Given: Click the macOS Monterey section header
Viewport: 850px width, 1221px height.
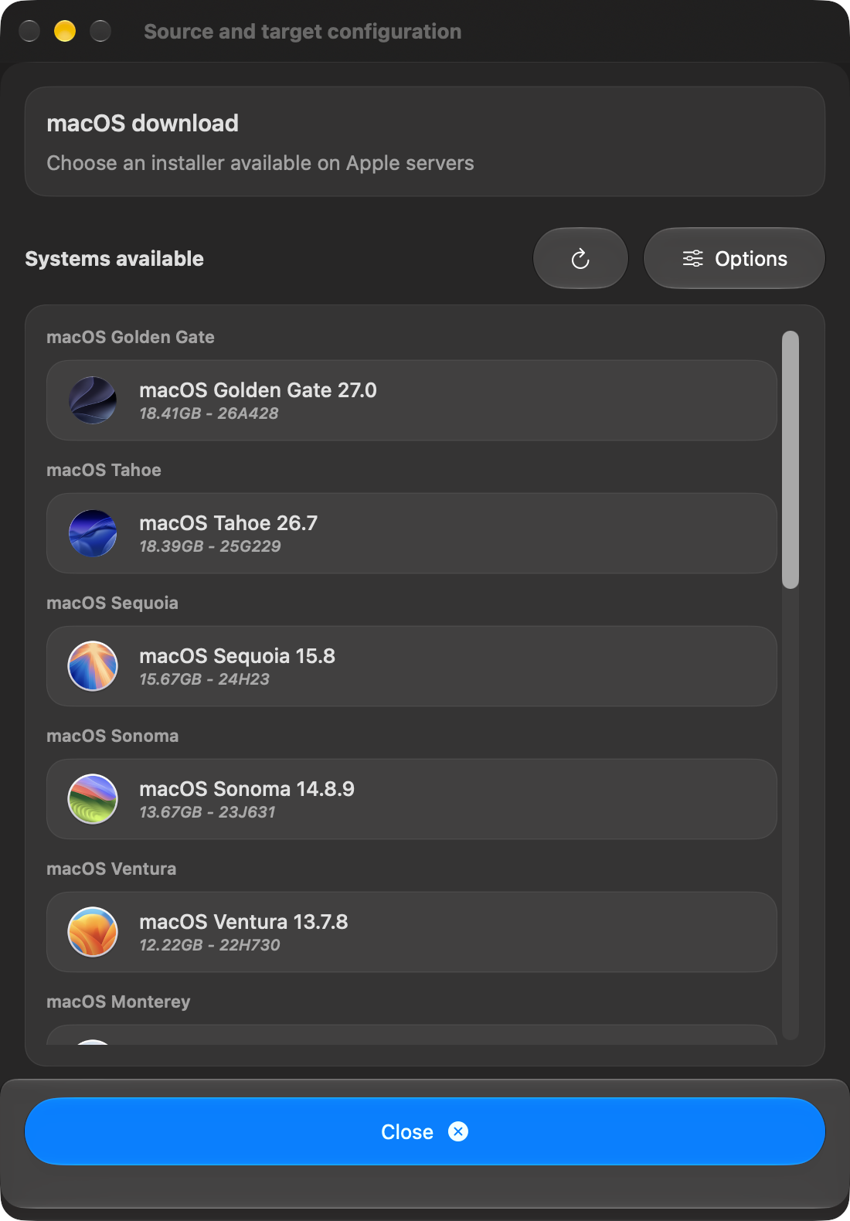Looking at the screenshot, I should tap(118, 1002).
